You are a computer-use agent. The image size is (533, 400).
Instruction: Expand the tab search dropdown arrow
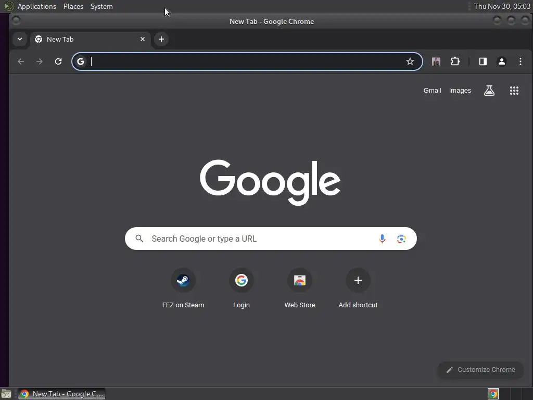point(20,39)
